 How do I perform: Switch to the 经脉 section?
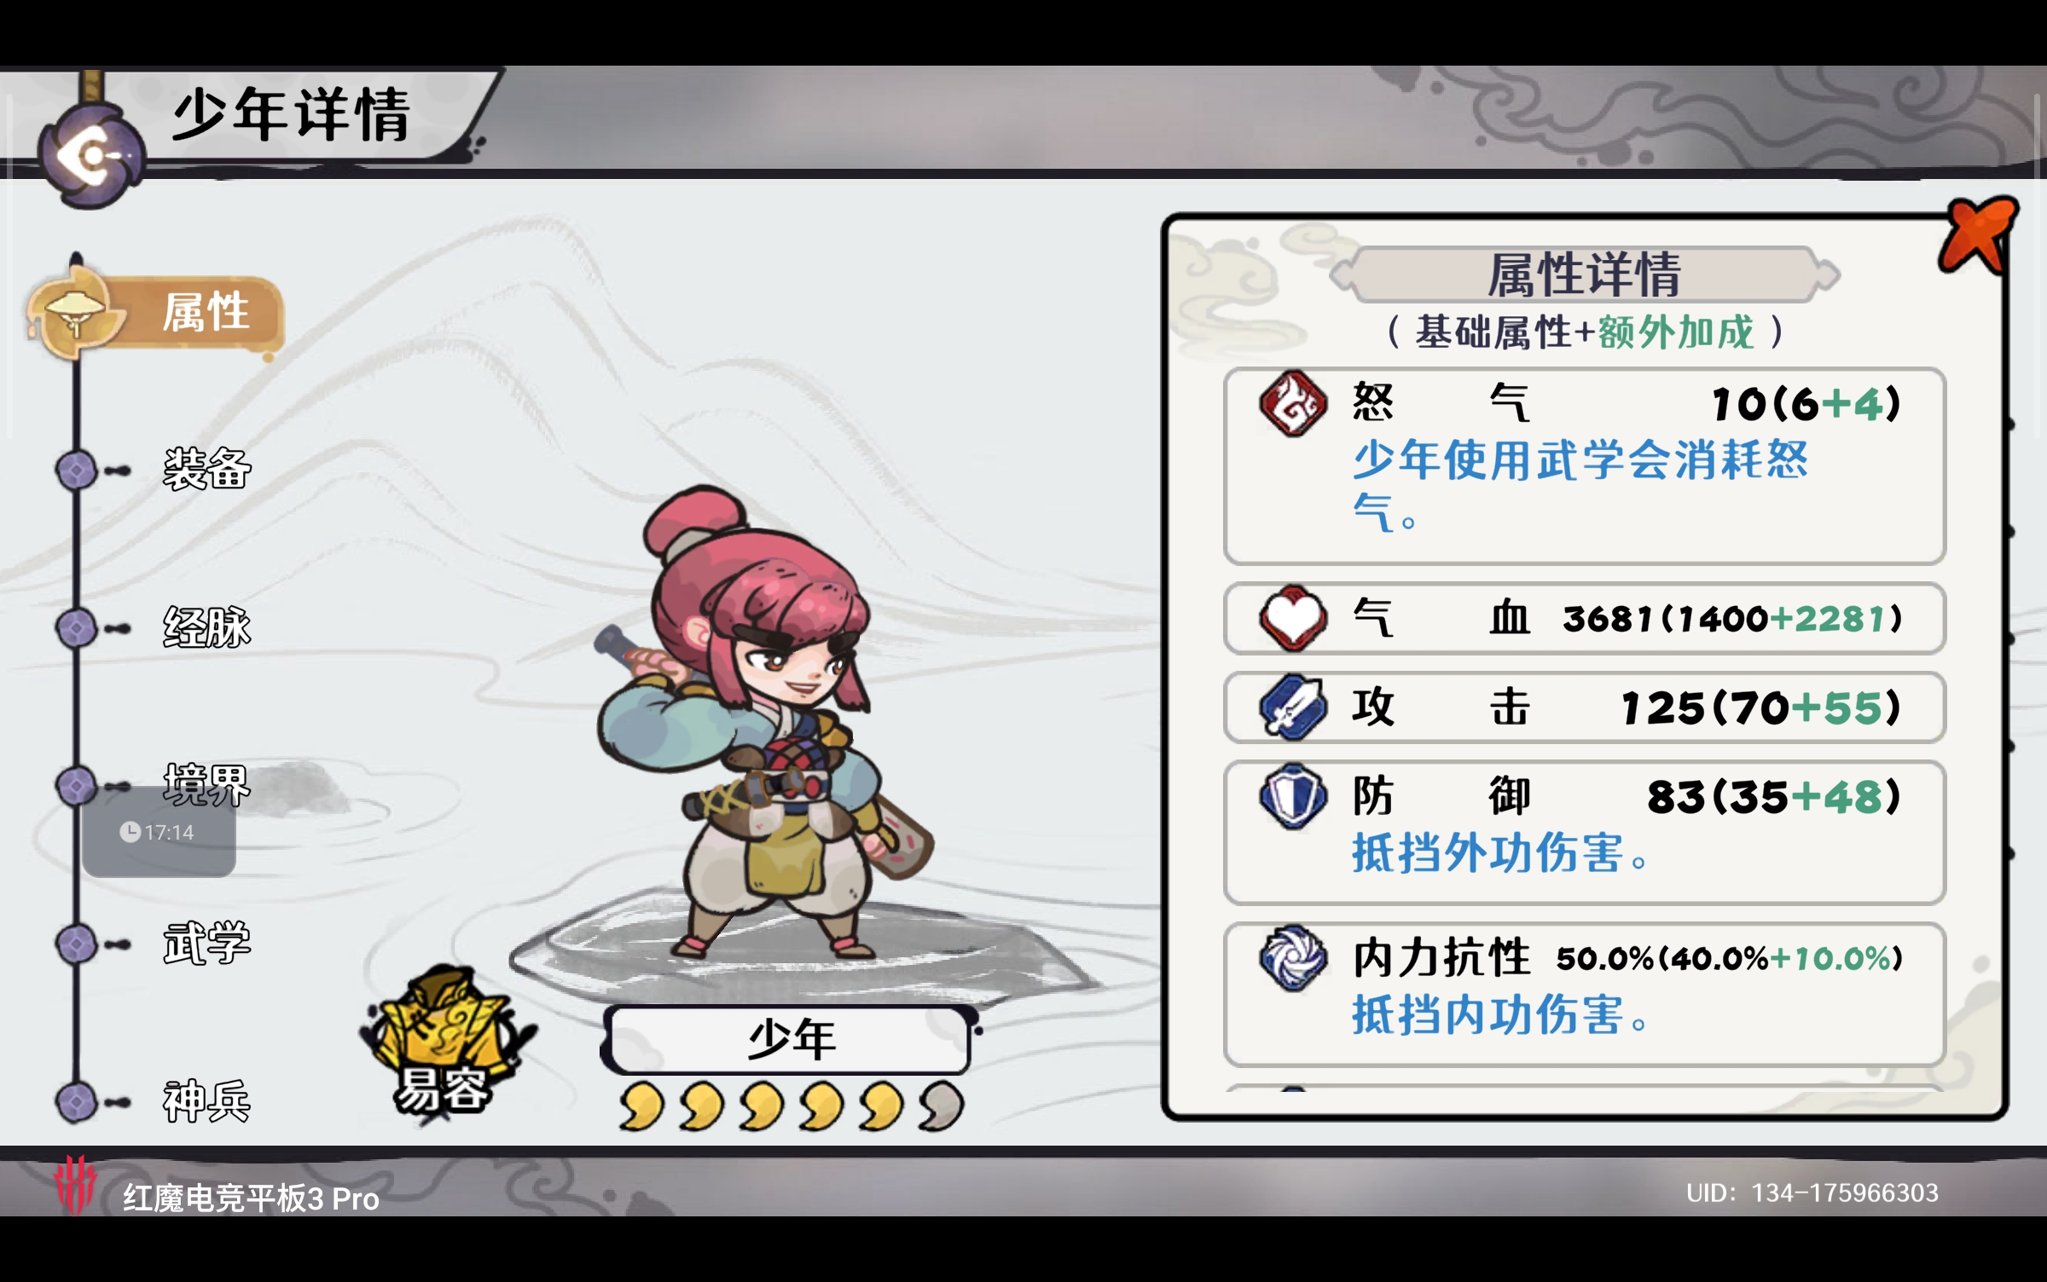coord(206,627)
